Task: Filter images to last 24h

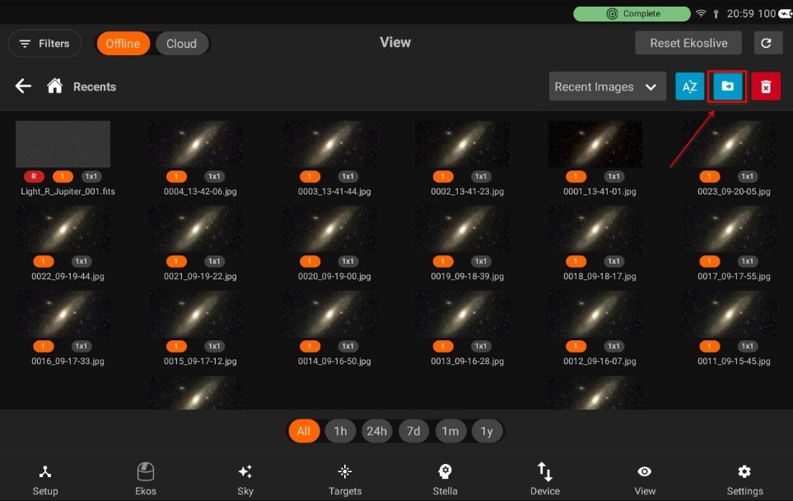Action: (x=377, y=431)
